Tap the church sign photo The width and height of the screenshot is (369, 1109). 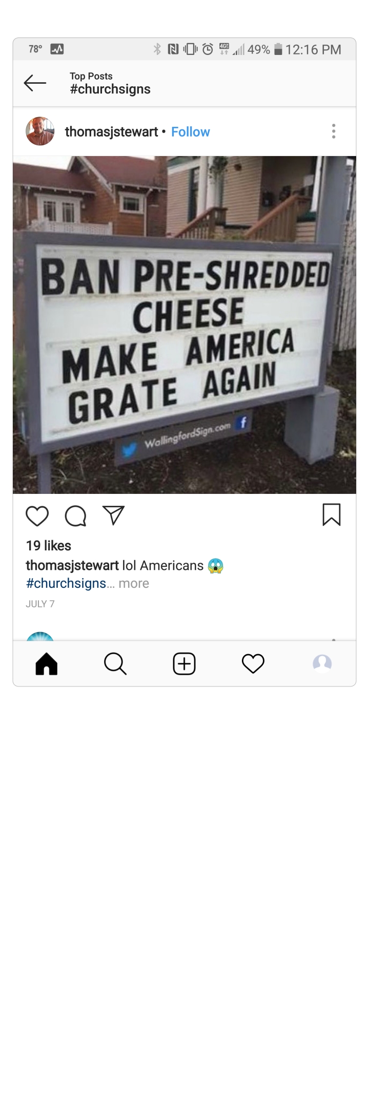click(x=184, y=325)
